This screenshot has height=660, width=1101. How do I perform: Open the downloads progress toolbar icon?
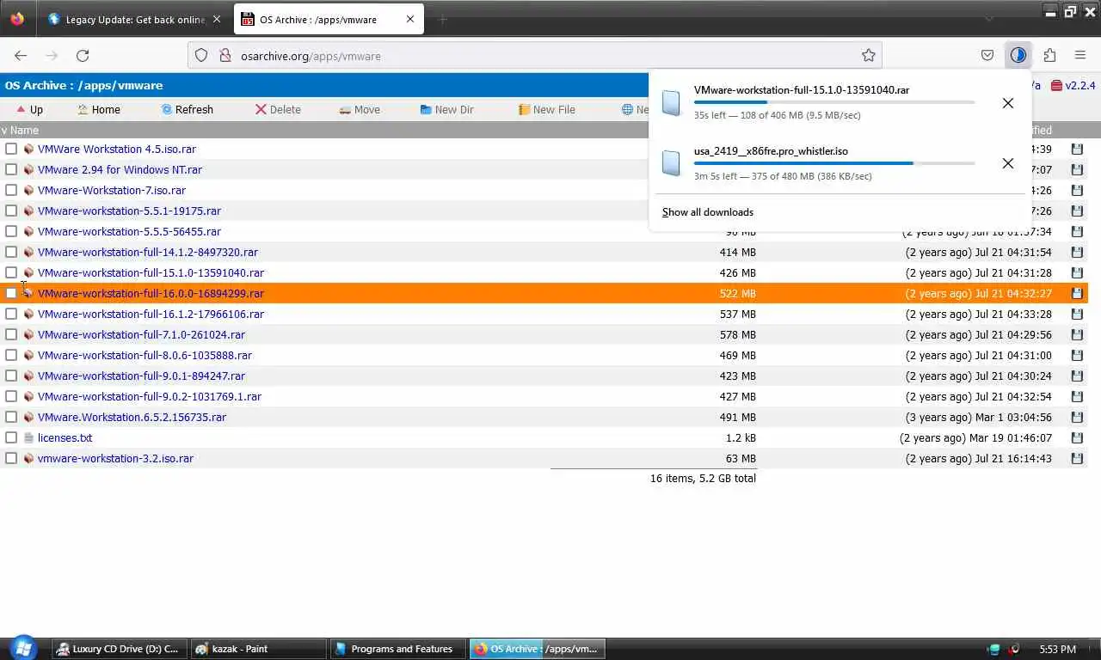[x=1018, y=55]
